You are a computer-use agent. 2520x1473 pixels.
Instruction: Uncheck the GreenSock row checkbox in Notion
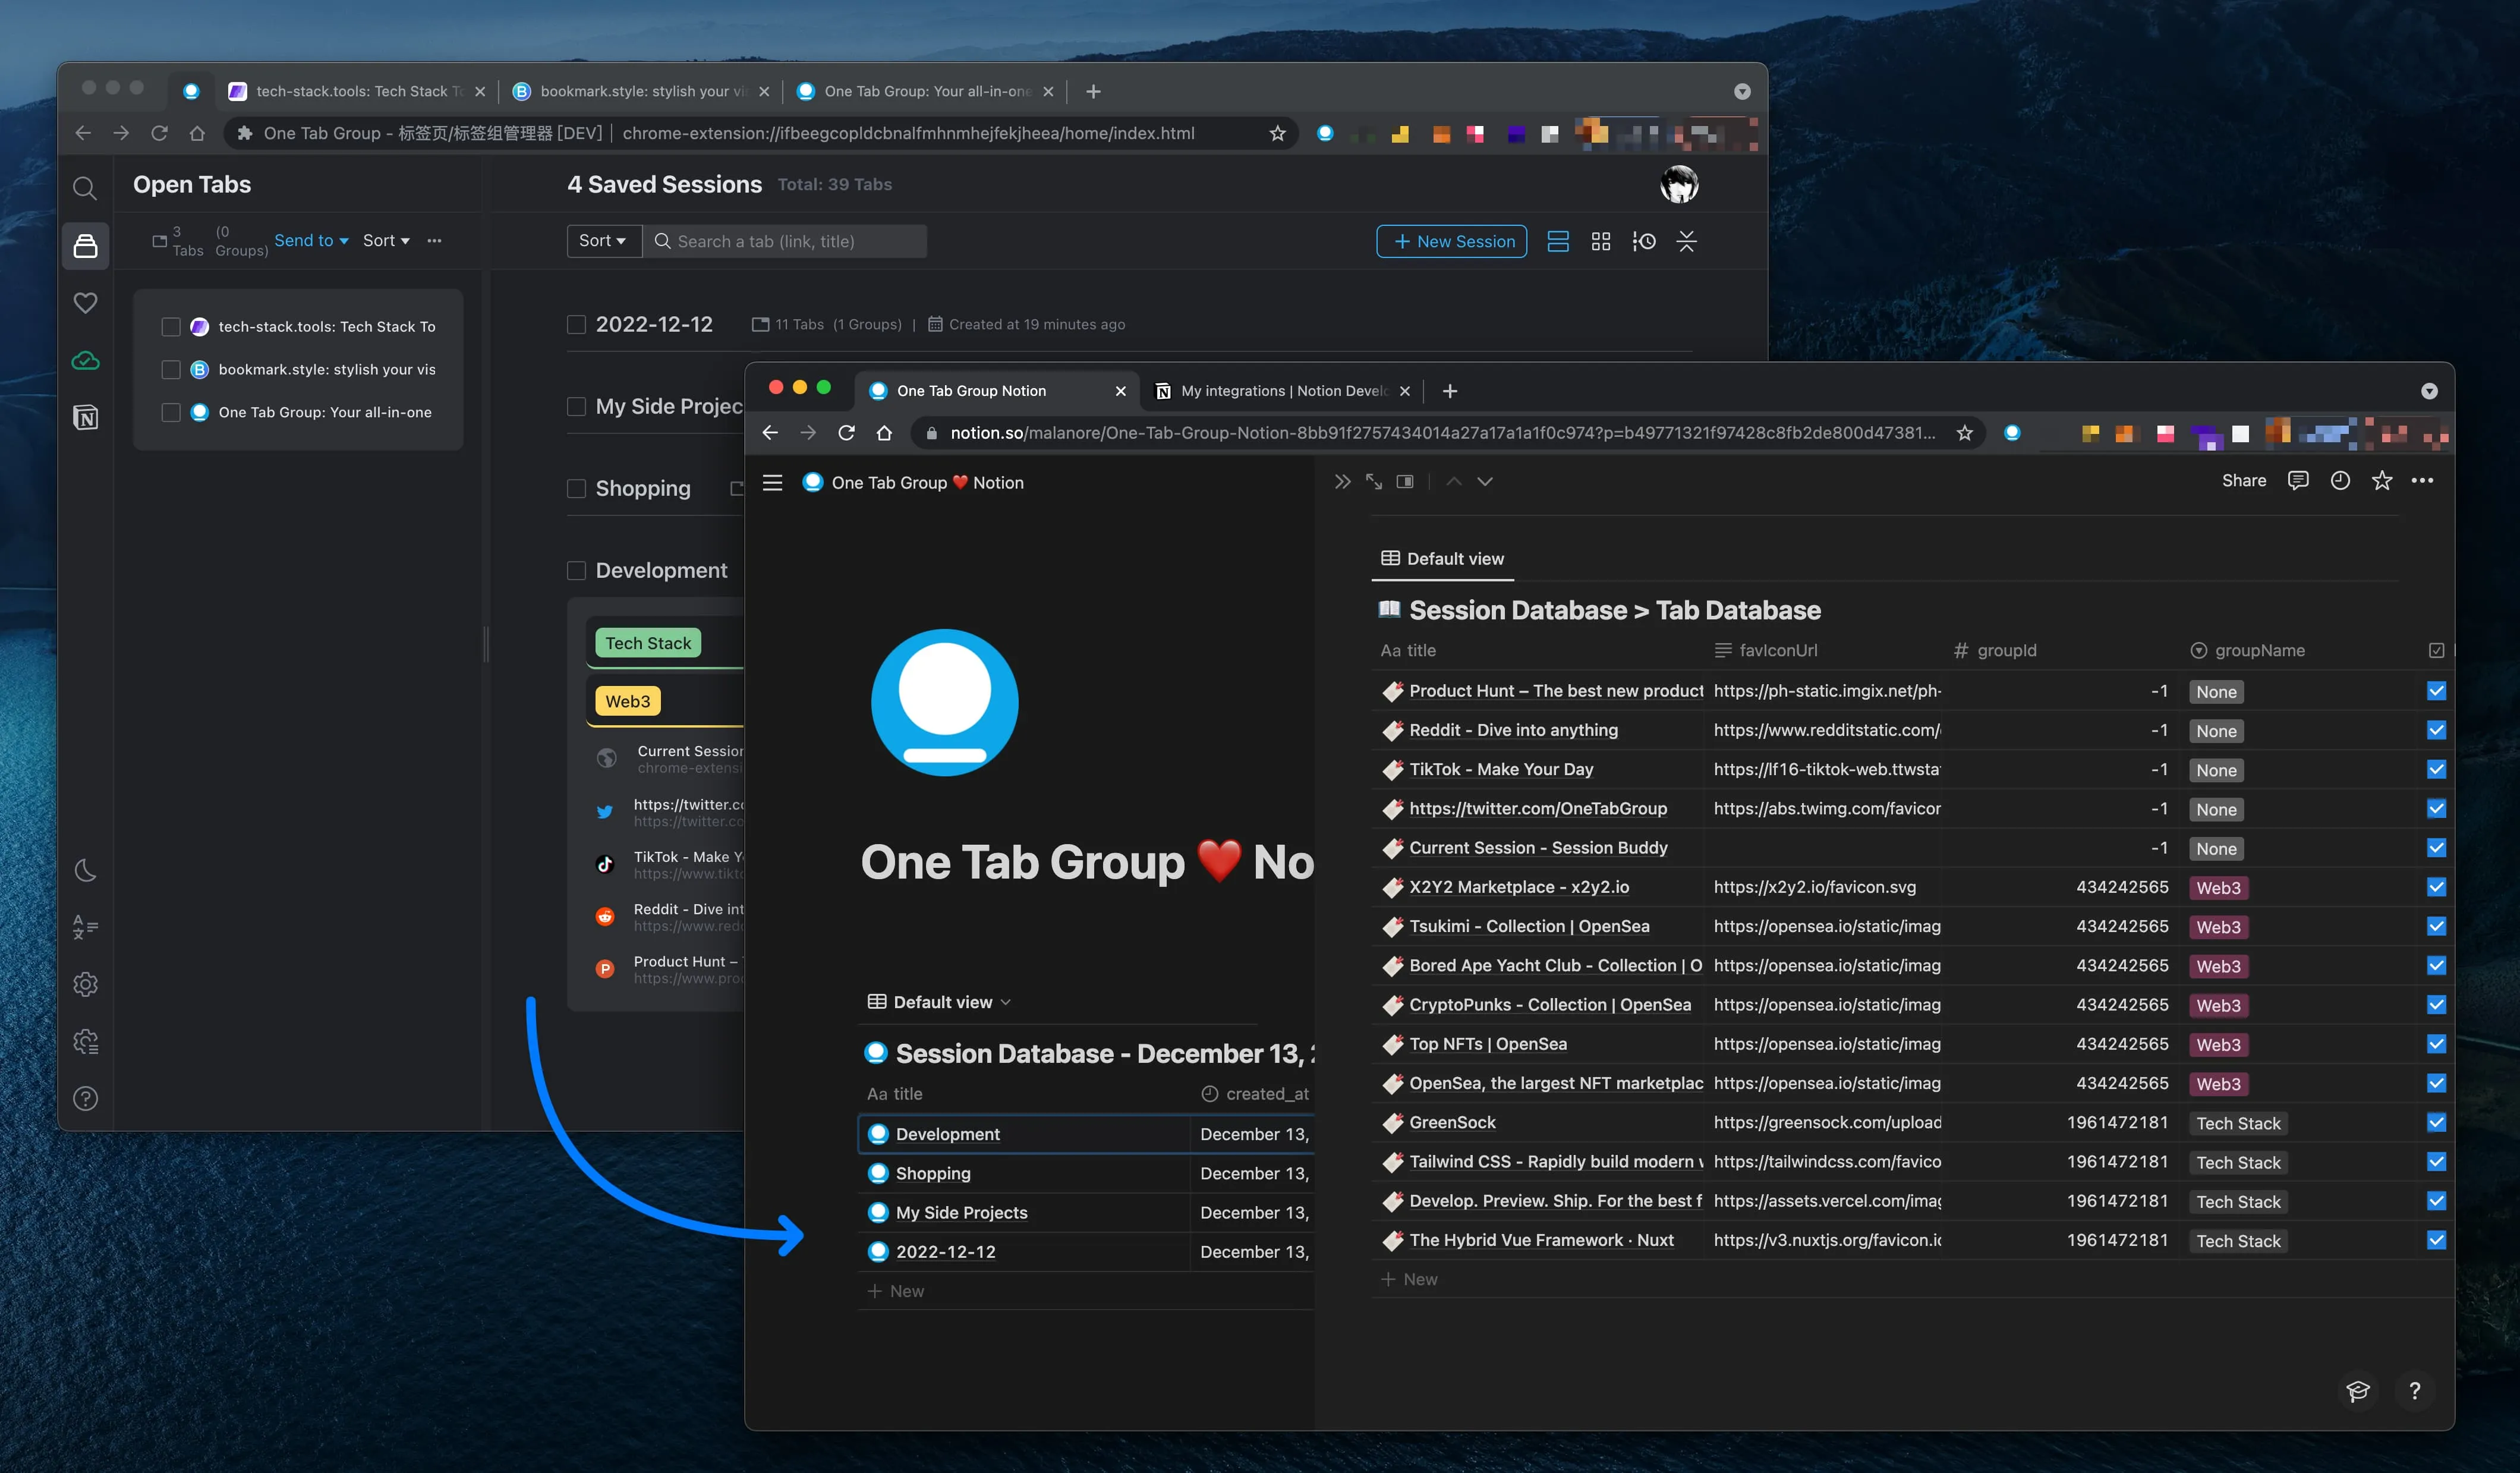pos(2436,1122)
